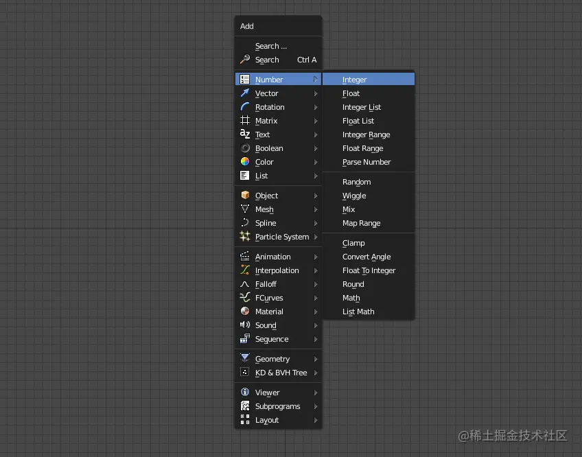Expand the Rotation submenu arrow
This screenshot has width=582, height=457.
point(316,107)
